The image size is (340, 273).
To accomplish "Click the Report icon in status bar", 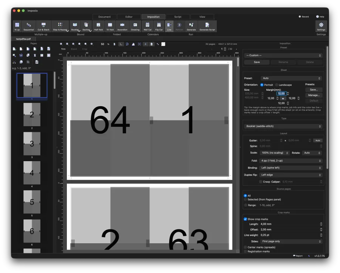I will click(x=298, y=256).
